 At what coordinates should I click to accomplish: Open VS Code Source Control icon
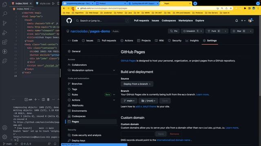pos(4,23)
